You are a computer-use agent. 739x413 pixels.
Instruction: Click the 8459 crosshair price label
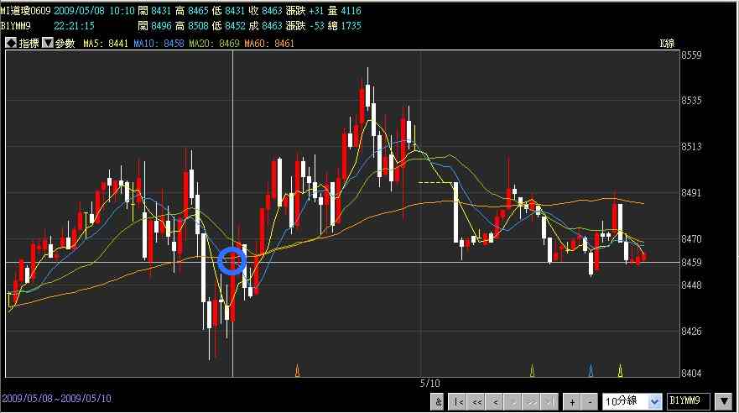[691, 262]
